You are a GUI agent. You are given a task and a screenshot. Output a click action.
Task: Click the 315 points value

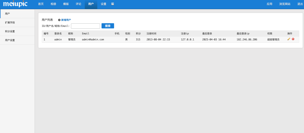[x=138, y=40]
